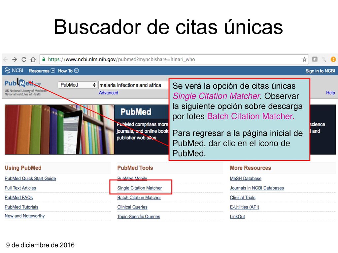Click the browser address bar
The width and height of the screenshot is (338, 253).
[x=174, y=59]
